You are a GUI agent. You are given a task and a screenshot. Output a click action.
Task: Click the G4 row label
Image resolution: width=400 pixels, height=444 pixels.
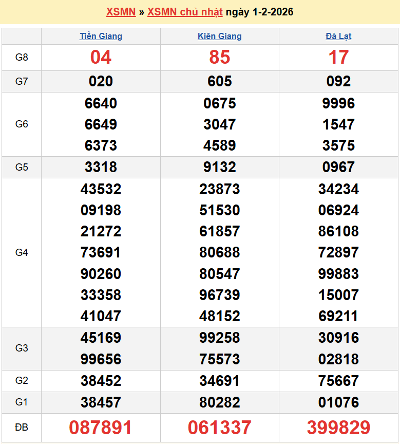click(x=22, y=252)
